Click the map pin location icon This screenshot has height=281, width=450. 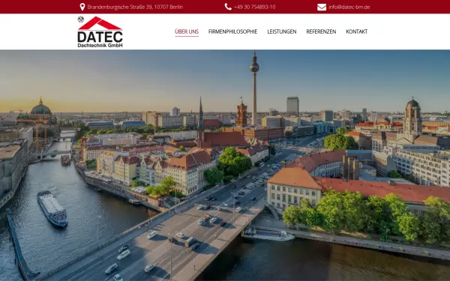(82, 7)
